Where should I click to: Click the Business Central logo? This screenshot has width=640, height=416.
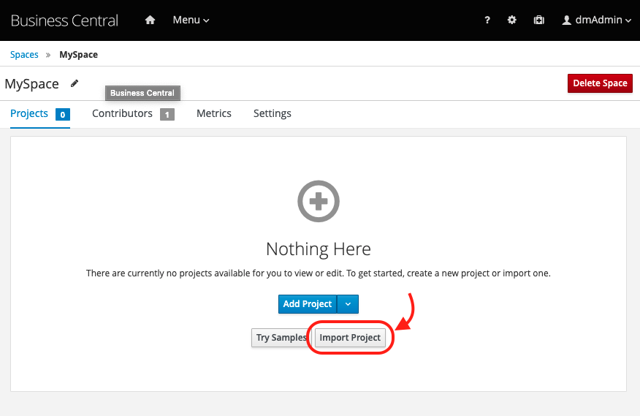point(64,20)
